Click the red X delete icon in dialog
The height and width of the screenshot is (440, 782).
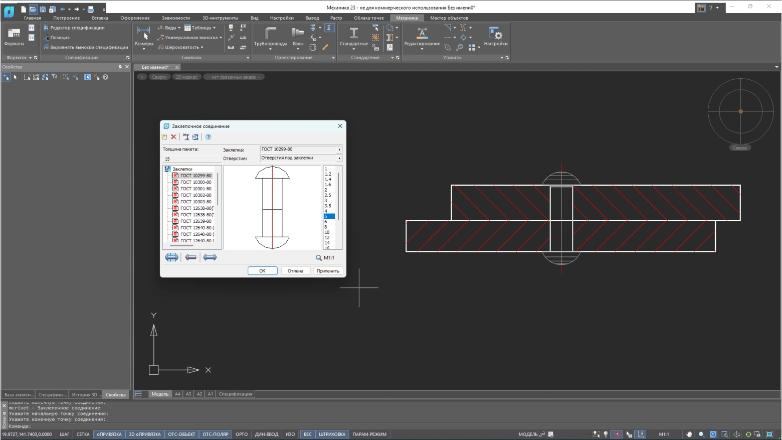pos(174,137)
